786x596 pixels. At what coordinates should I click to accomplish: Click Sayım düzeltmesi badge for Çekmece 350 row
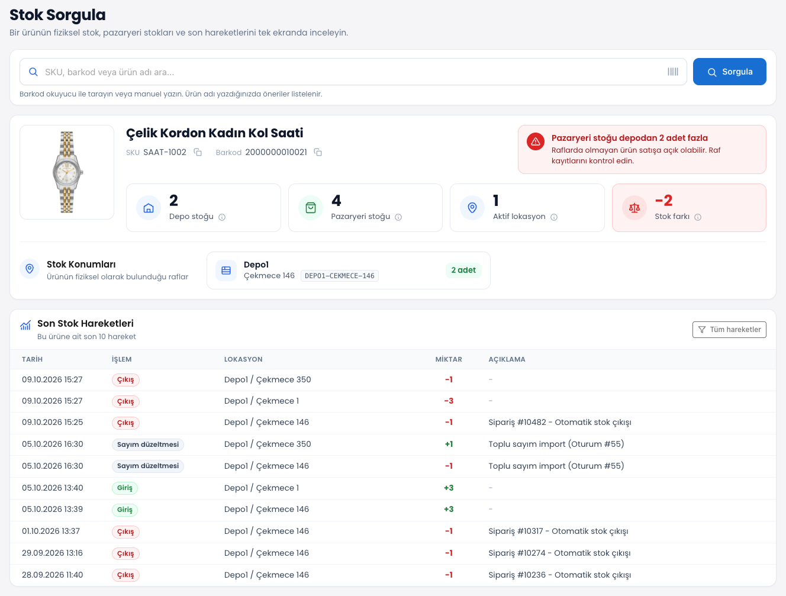(x=148, y=444)
